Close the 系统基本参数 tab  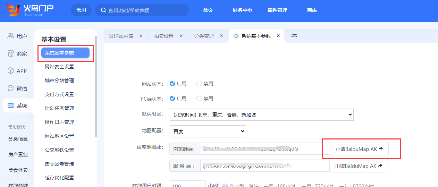(278, 36)
